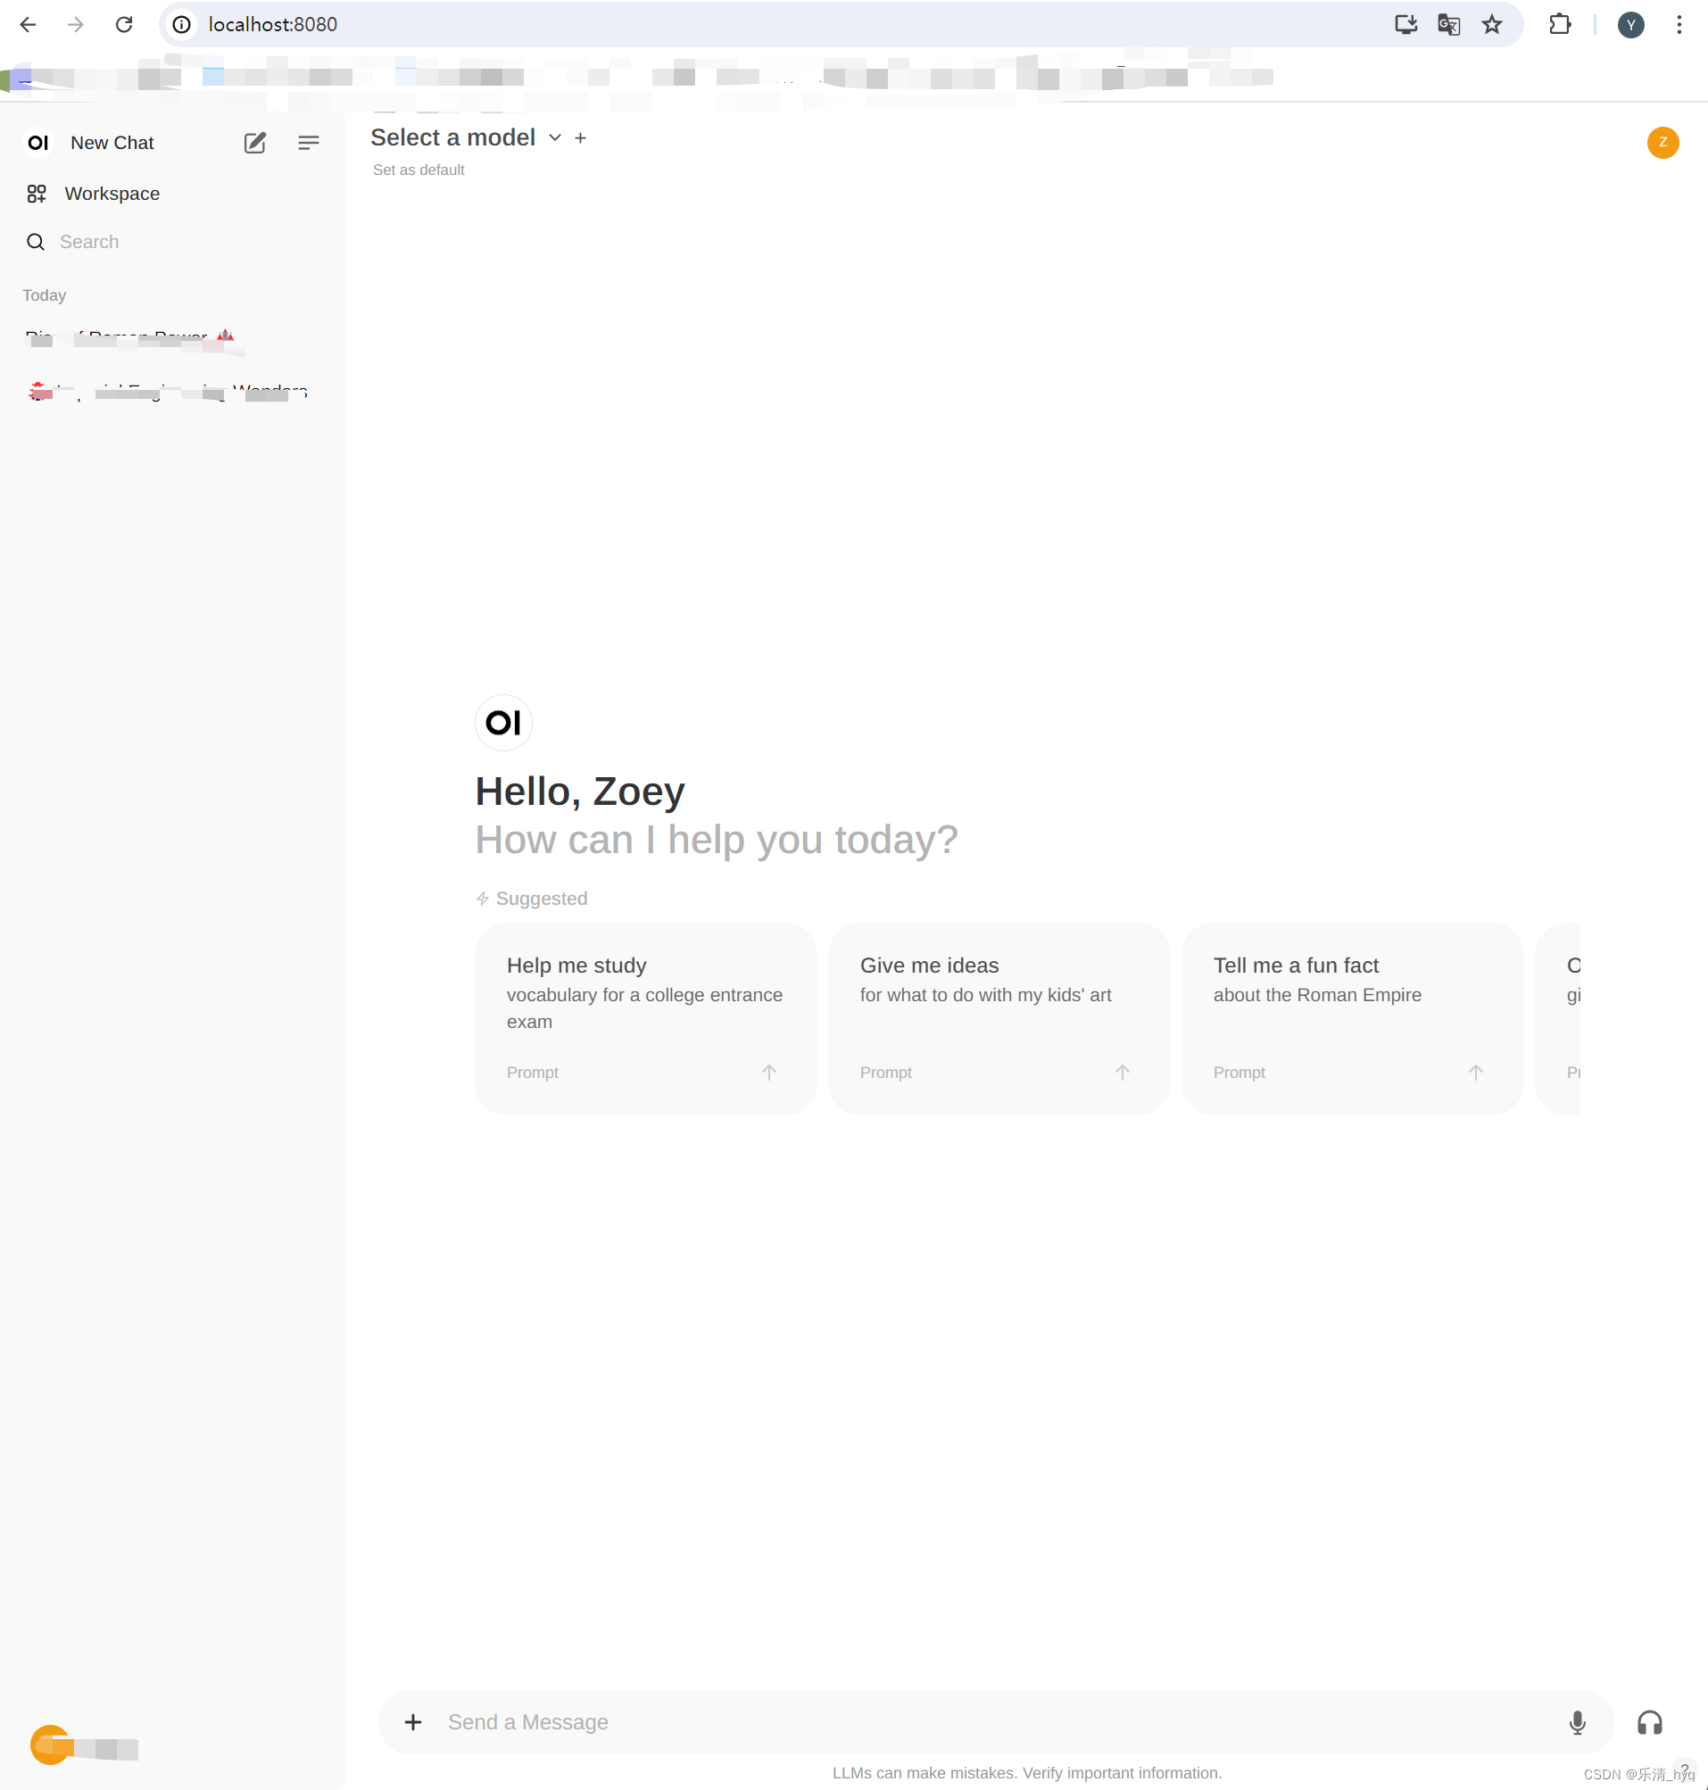Click the Today section label
Viewport: 1708px width, 1790px height.
(x=44, y=296)
